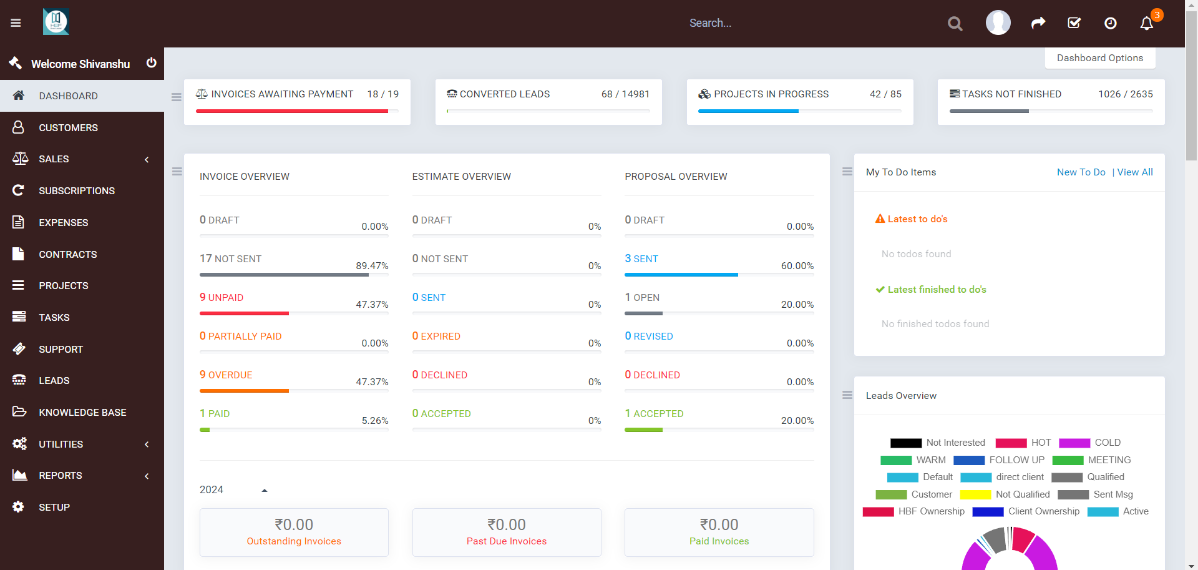Toggle the Not Interested legend item
Screen dimensions: 1198x570
click(x=938, y=443)
